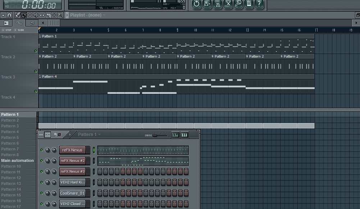360x209 pixels.
Task: Select the STEP radio option
Action: [3, 30]
